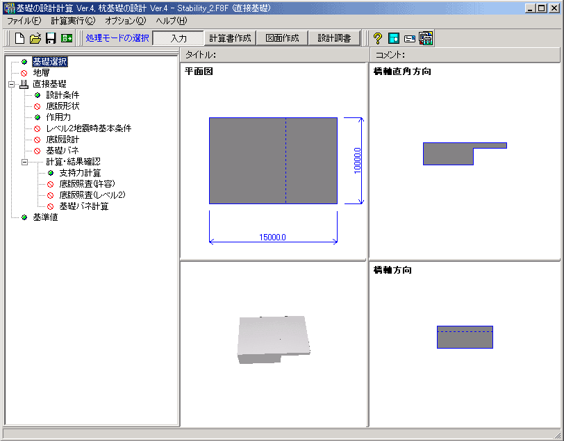The width and height of the screenshot is (564, 441).
Task: Select 基準値 in the tree
Action: pos(44,217)
